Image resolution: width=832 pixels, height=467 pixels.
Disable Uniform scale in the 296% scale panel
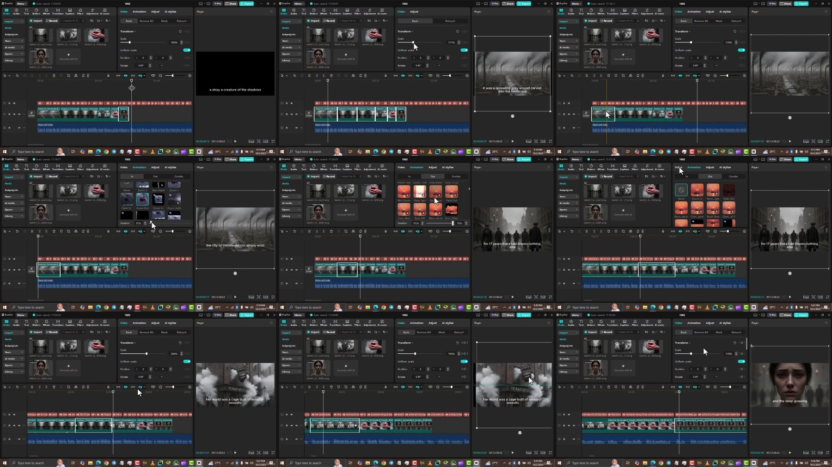point(187,361)
